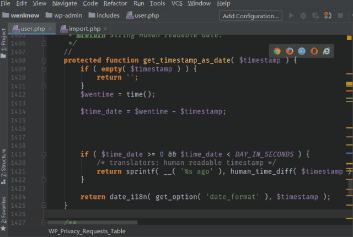Switch to the import.php tab
Viewport: 353px width, 237px height.
(x=84, y=29)
